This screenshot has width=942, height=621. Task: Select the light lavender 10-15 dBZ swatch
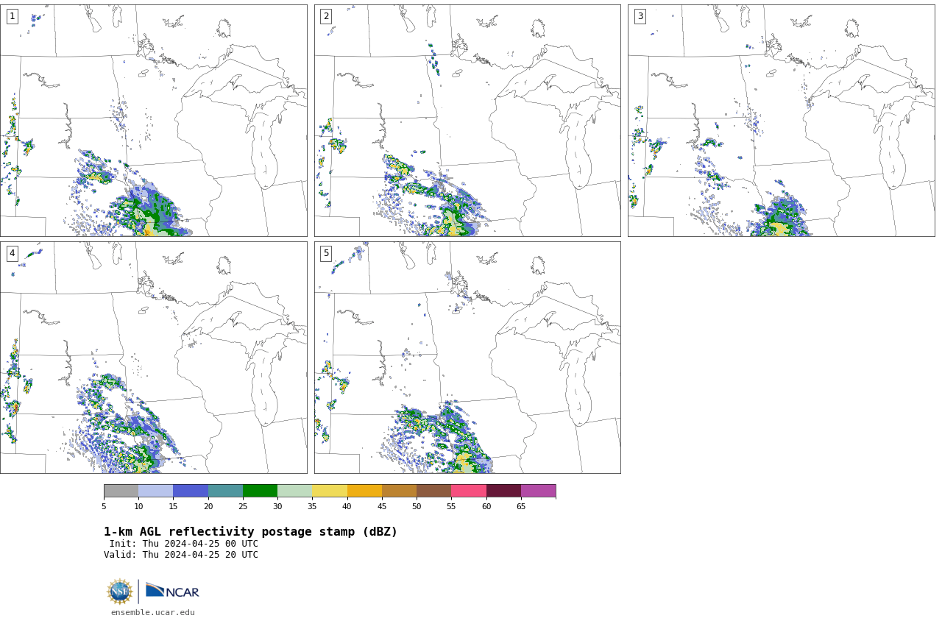[x=156, y=491]
